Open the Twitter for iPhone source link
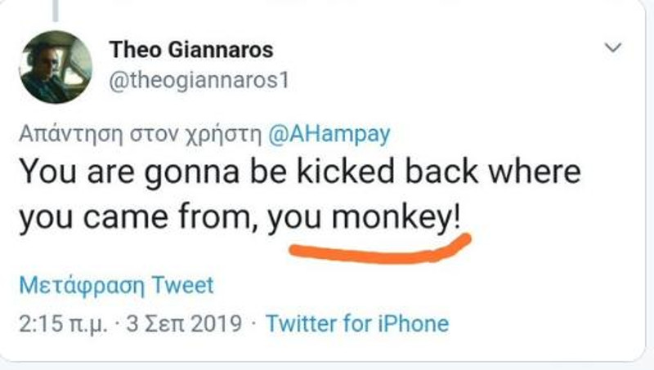 (357, 323)
